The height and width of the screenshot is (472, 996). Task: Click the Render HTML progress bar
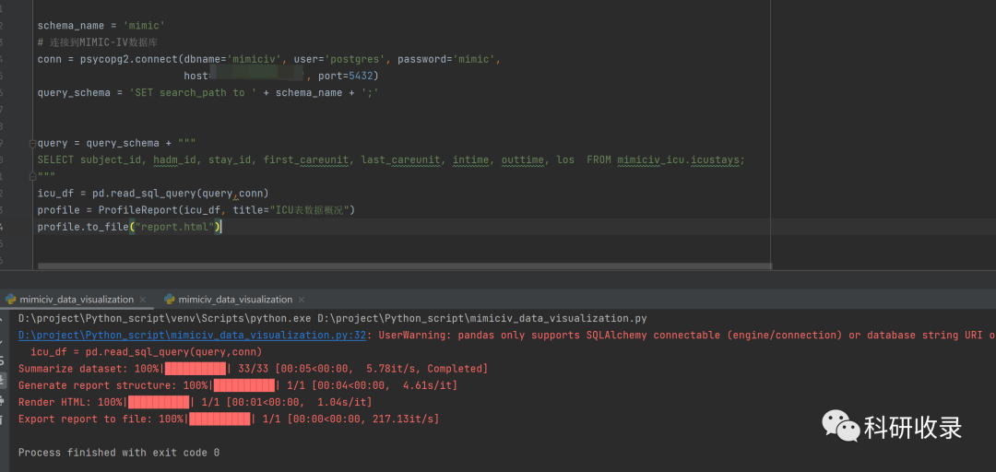159,402
